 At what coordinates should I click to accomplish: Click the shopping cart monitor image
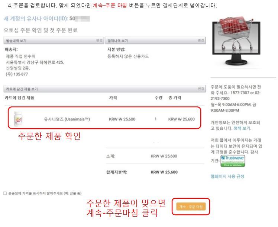(x=236, y=41)
